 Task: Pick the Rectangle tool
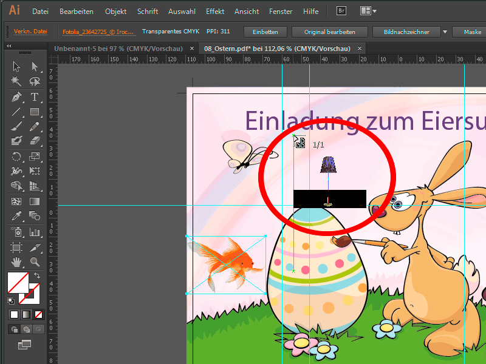tap(35, 112)
